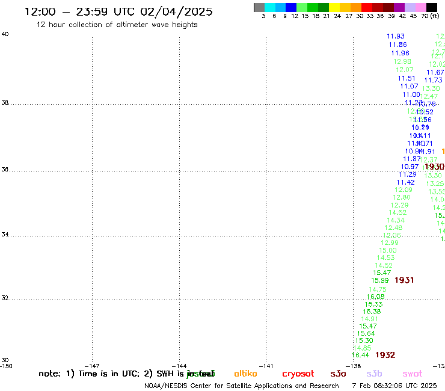The height and width of the screenshot is (391, 445).
Task: Click the "70 (ft)" color bar label
Action: click(430, 16)
